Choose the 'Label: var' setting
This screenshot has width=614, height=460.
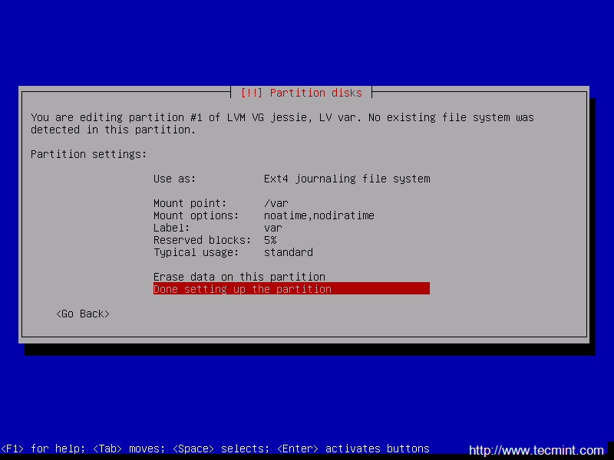pos(292,228)
